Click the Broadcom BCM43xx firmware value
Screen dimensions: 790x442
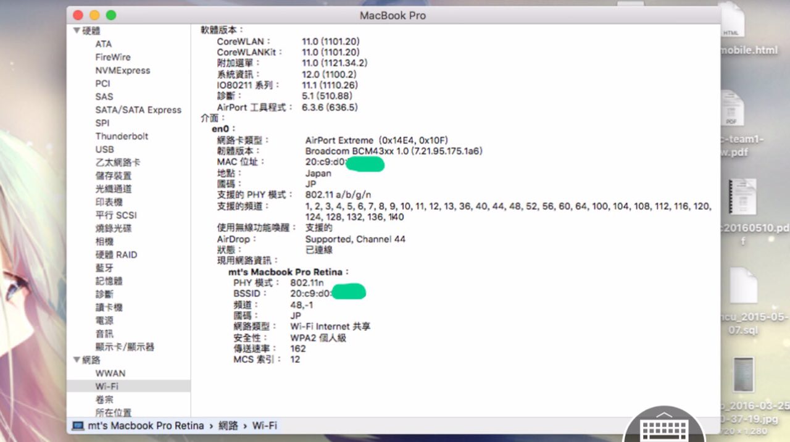(394, 151)
